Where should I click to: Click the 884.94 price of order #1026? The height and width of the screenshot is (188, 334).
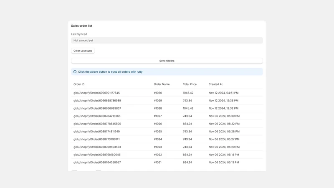[x=187, y=124]
